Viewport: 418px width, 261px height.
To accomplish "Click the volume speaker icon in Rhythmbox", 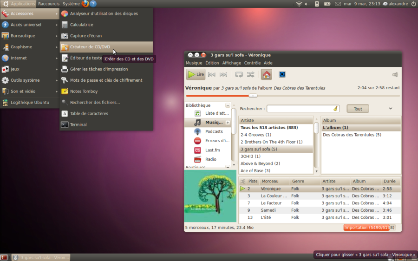I will click(x=395, y=75).
